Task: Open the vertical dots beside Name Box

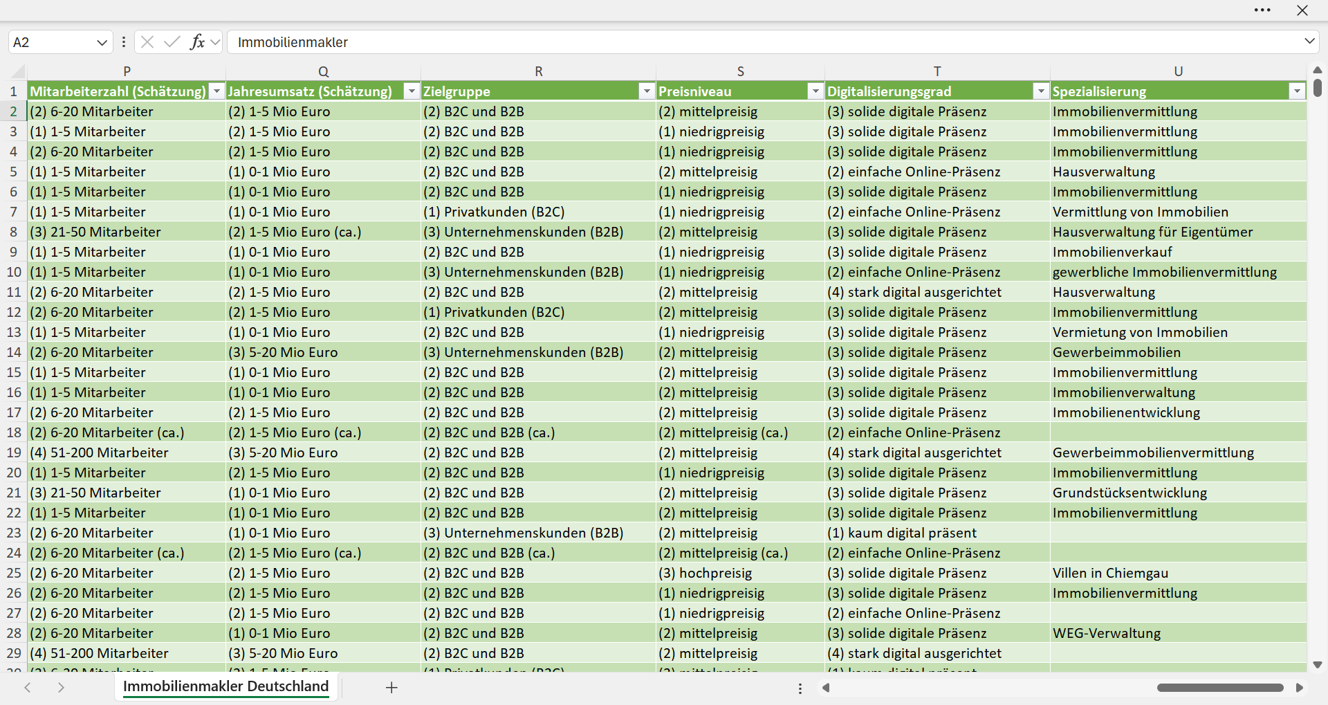Action: (124, 42)
